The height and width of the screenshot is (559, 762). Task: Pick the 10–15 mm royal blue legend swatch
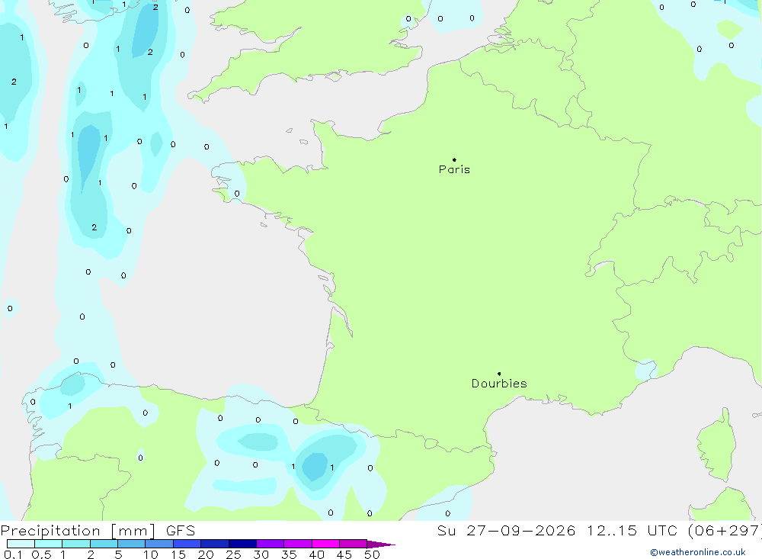point(159,544)
